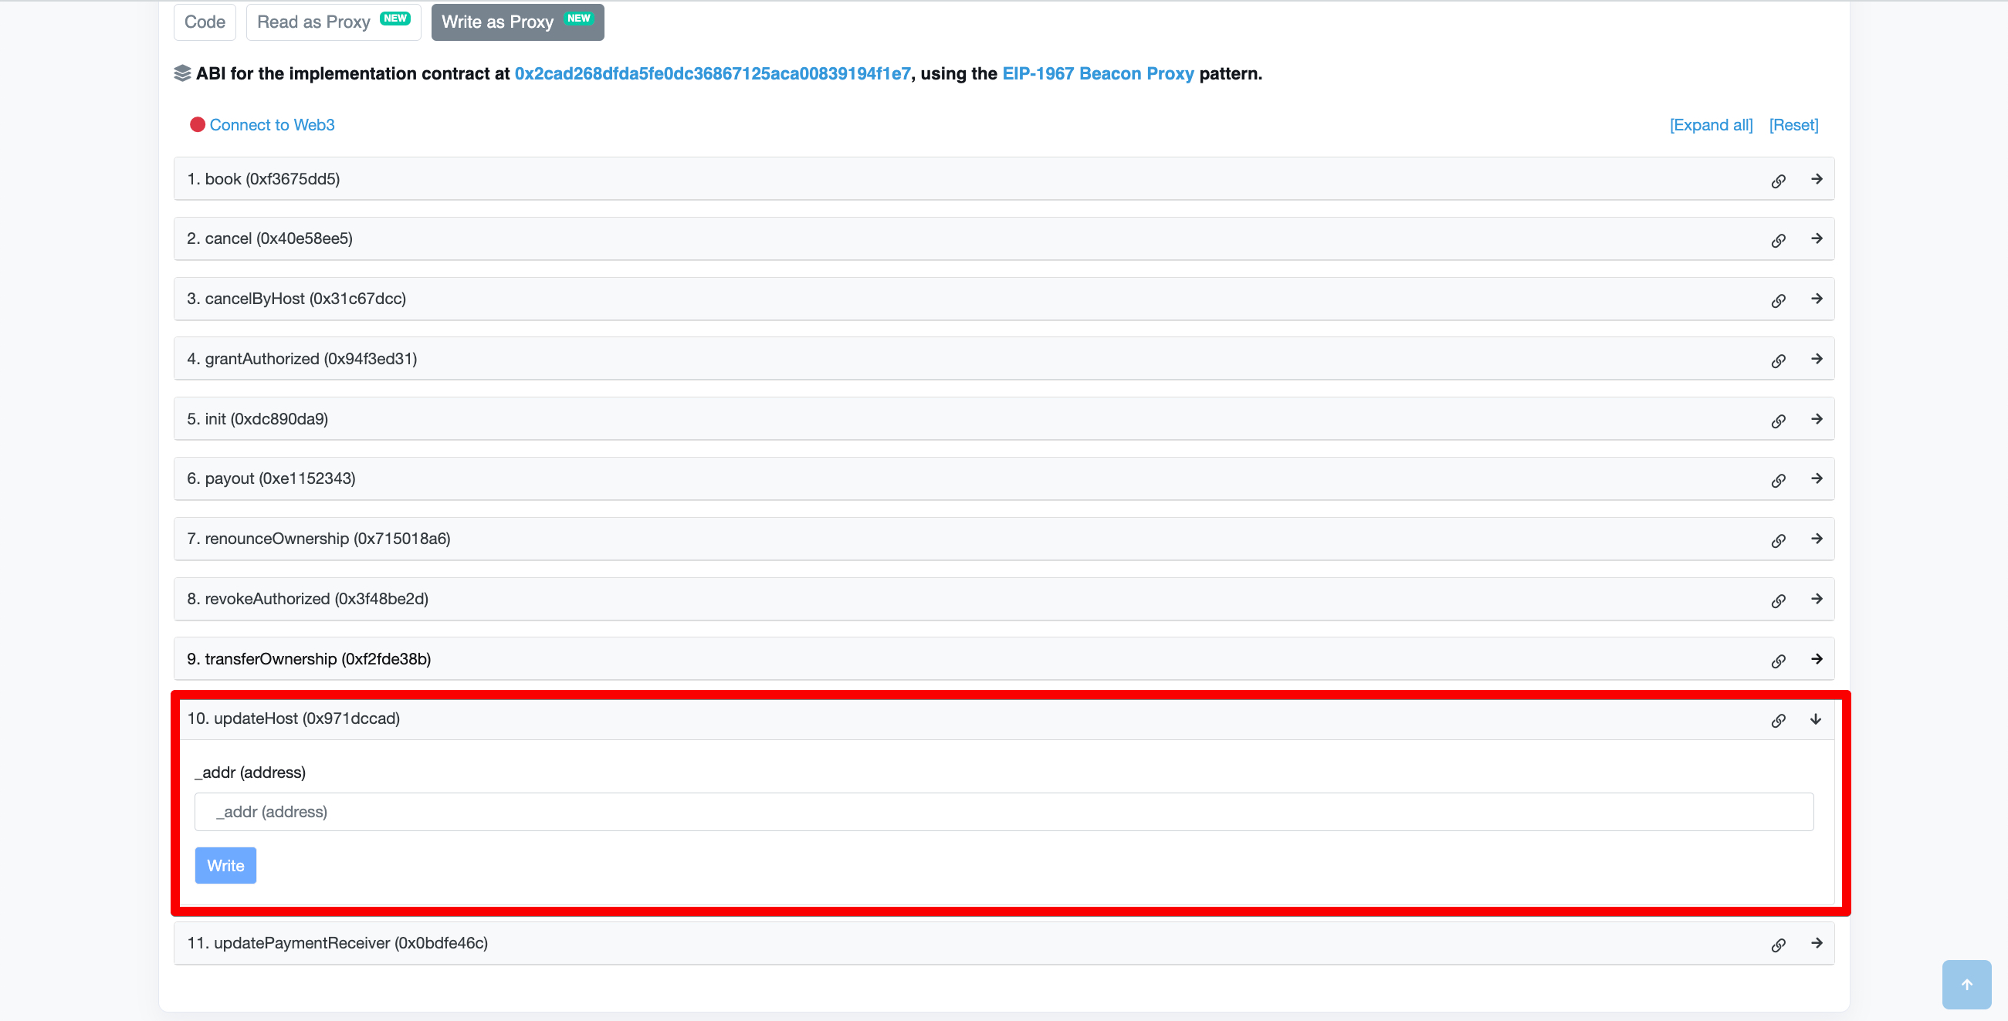
Task: Click the scroll-to-top arrow button
Action: 1966,984
